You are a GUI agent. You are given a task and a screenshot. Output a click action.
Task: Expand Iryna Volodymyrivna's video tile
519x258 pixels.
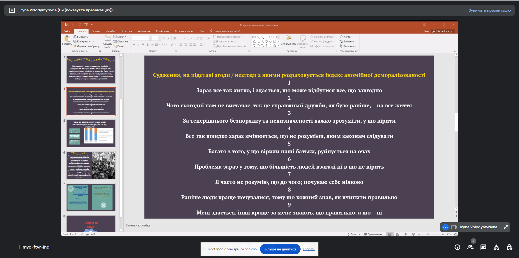pos(506,227)
